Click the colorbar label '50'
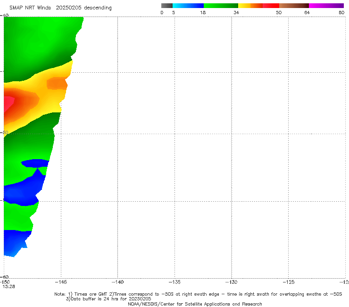This screenshot has height=307, width=349. [x=279, y=12]
